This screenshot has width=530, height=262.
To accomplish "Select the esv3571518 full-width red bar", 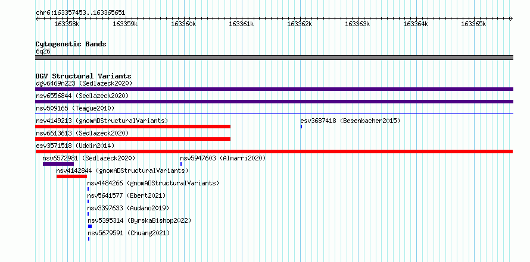I will tap(274, 151).
